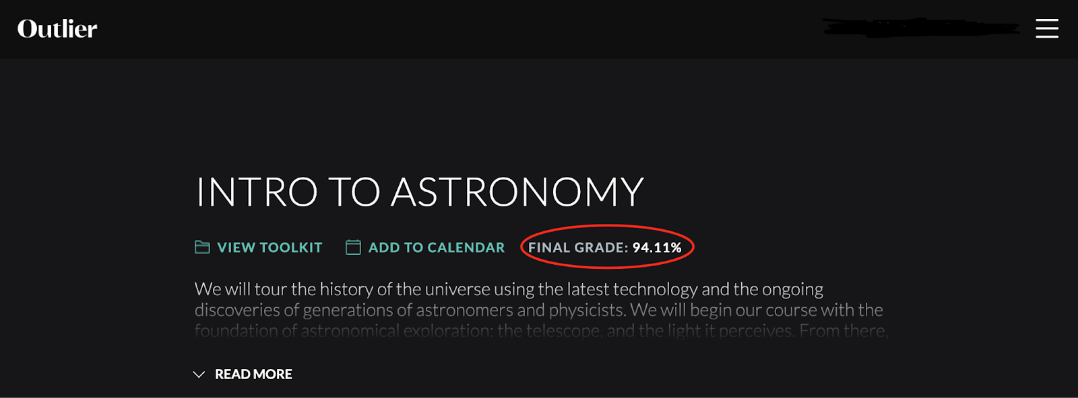This screenshot has width=1078, height=398.
Task: Click the Final Grade label
Action: 578,247
